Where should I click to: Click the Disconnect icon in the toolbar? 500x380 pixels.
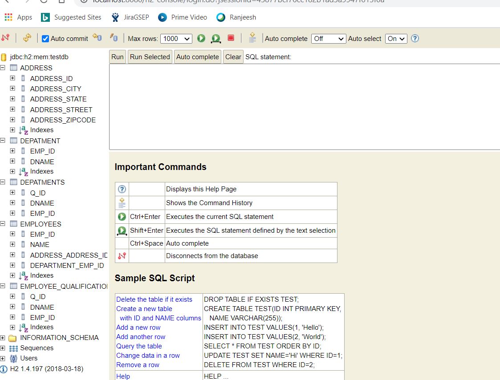pyautogui.click(x=5, y=38)
